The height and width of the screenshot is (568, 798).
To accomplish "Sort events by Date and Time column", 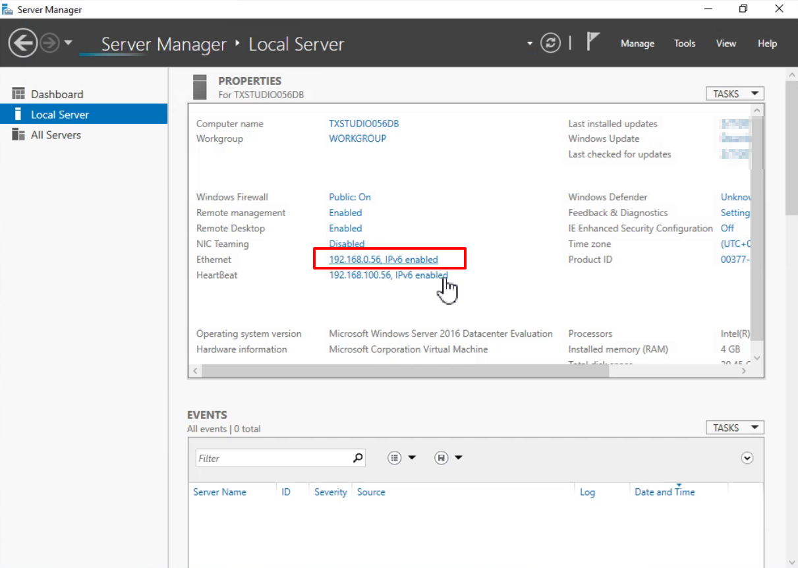I will coord(664,492).
